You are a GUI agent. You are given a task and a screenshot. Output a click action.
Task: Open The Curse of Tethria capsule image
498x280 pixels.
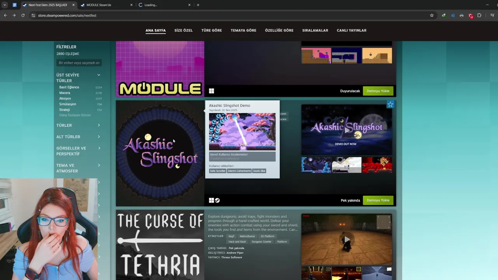click(x=160, y=245)
